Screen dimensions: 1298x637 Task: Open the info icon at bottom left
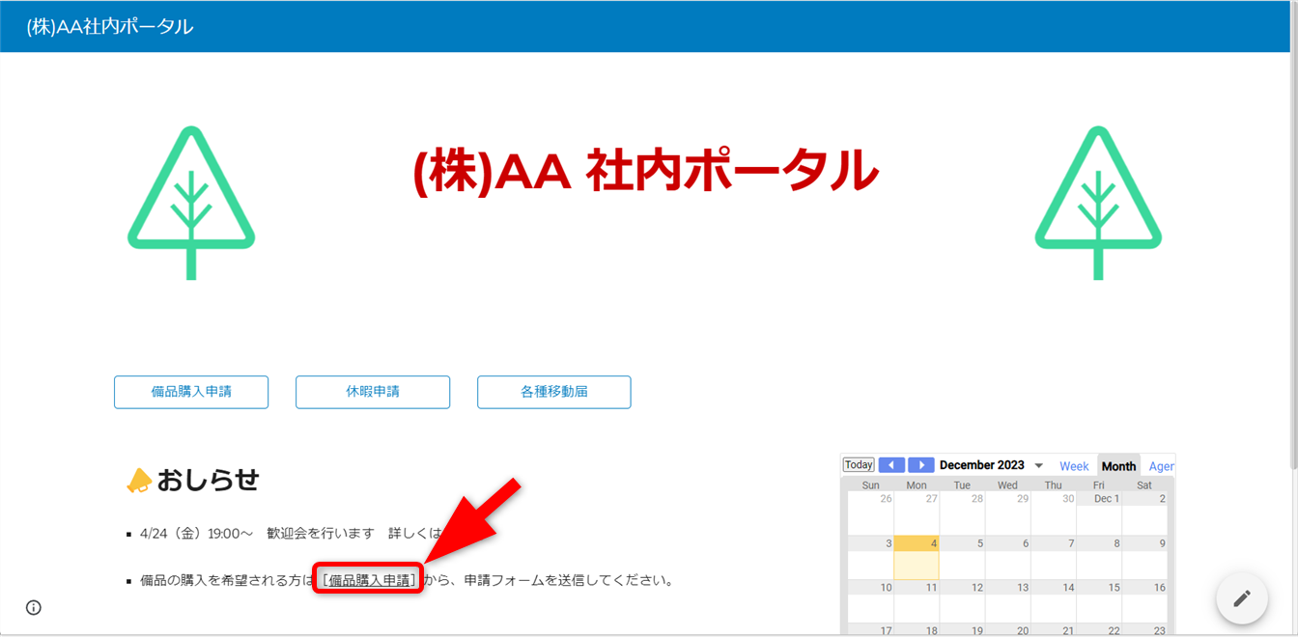(x=34, y=607)
